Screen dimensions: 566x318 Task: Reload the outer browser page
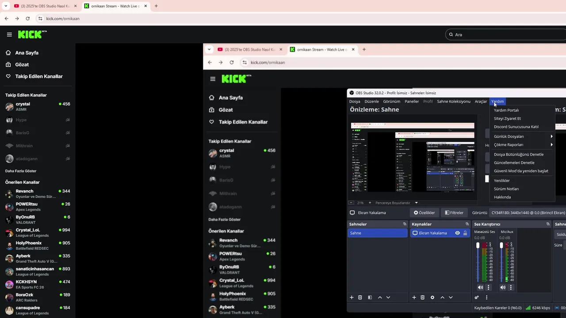click(x=27, y=19)
